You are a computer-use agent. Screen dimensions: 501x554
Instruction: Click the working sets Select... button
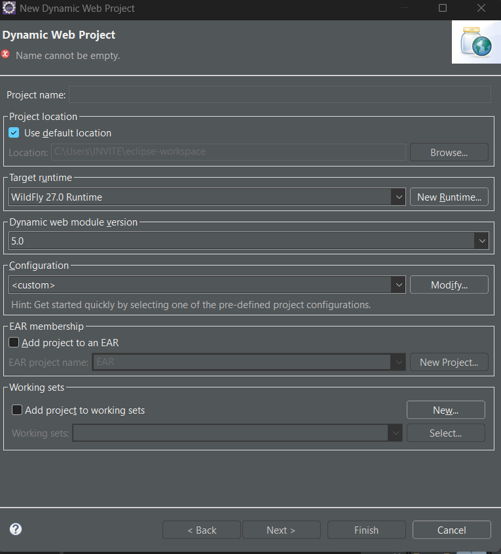446,433
